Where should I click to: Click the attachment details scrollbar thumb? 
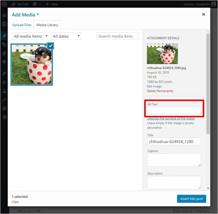click(x=208, y=84)
